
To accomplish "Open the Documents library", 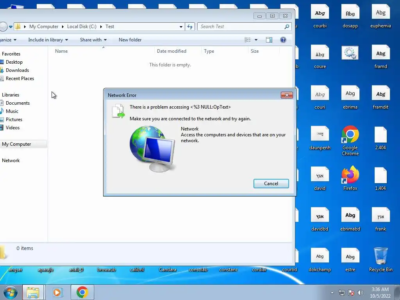I will [18, 103].
